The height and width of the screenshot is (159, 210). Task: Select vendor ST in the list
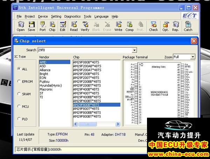click(55, 93)
